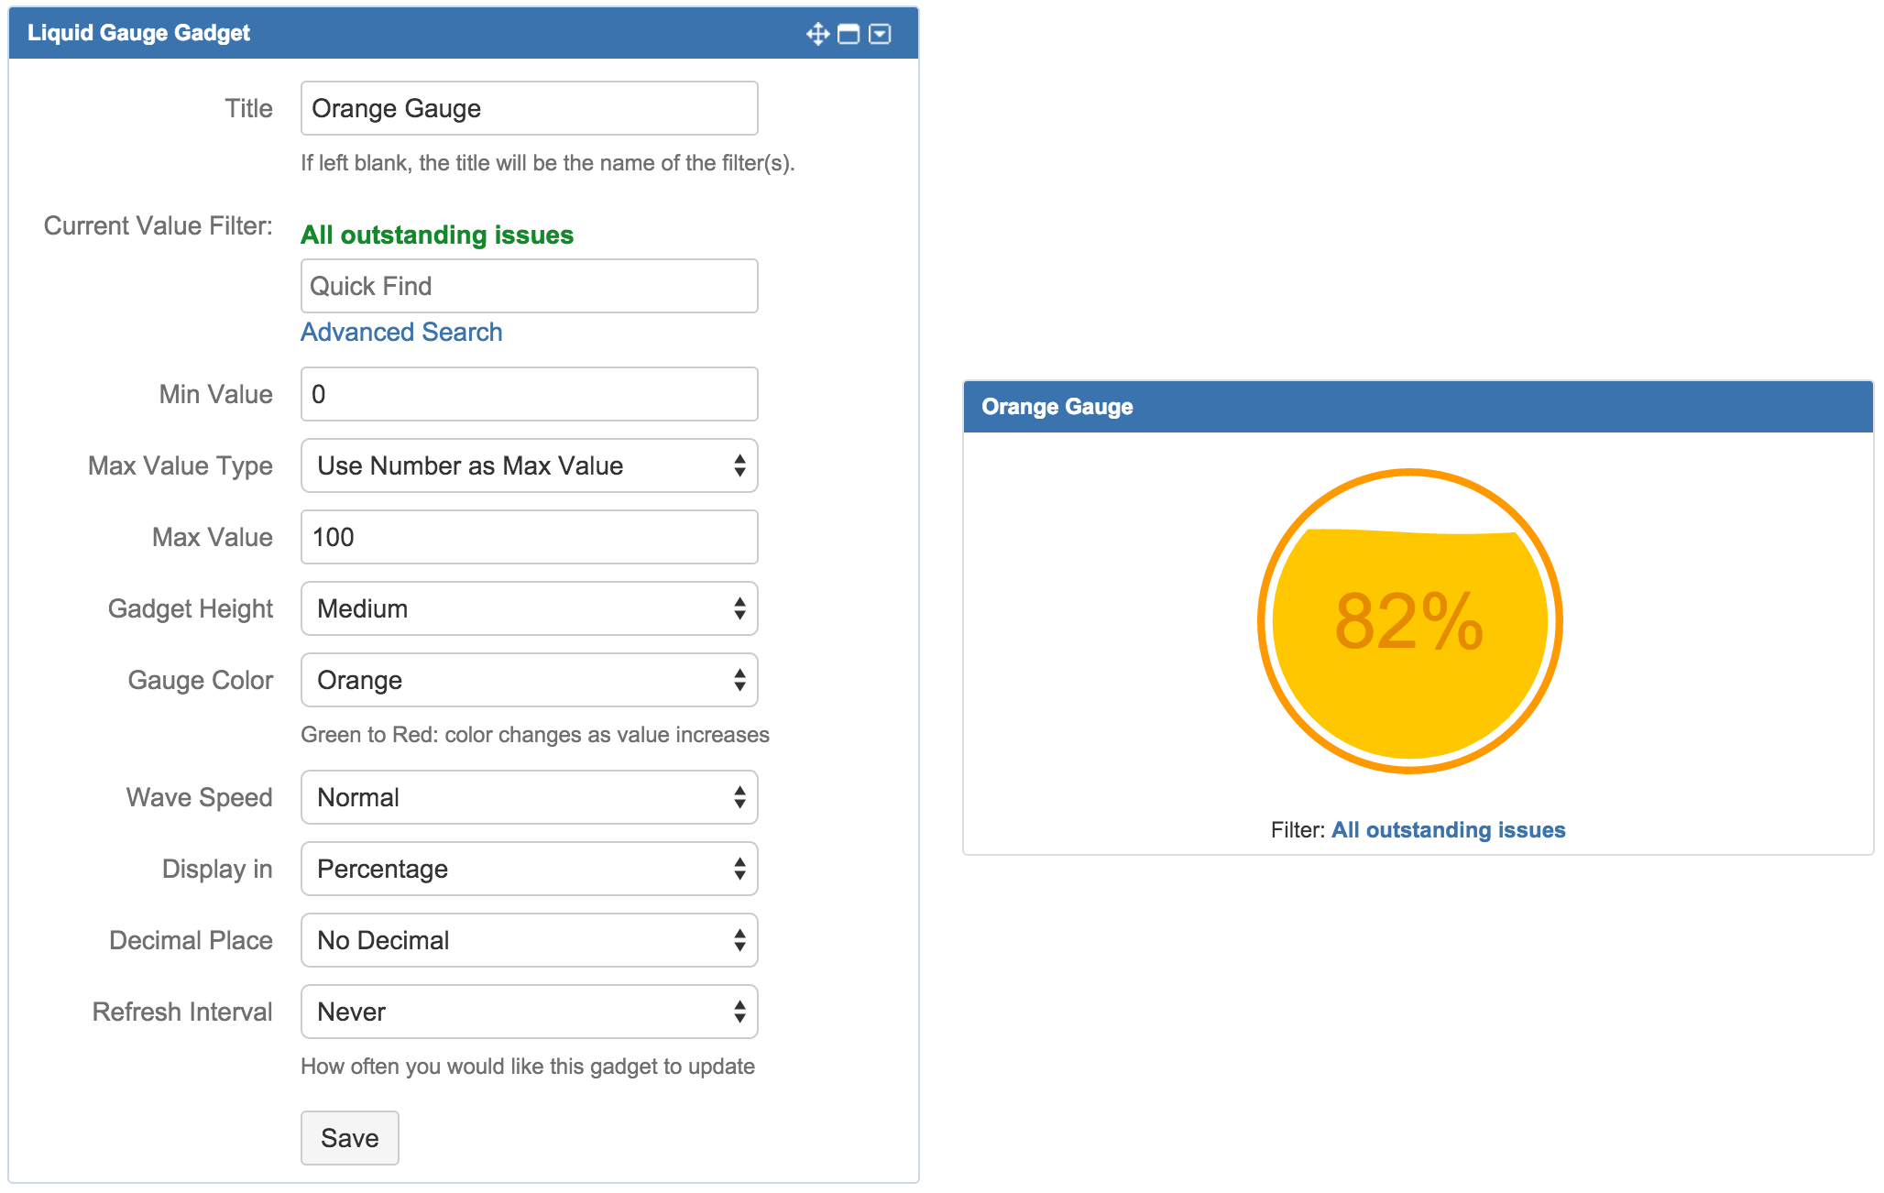Open the Gauge Color dropdown
Image resolution: width=1884 pixels, height=1193 pixels.
pos(529,680)
